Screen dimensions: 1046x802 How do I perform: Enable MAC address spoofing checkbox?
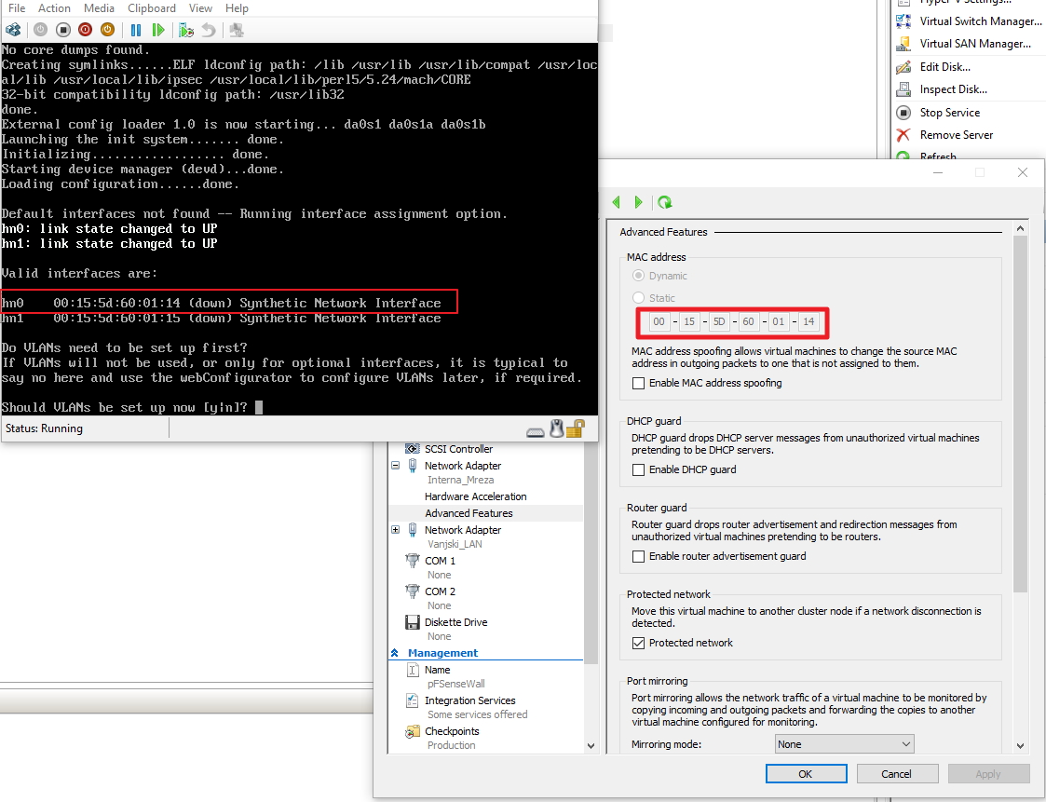tap(638, 383)
